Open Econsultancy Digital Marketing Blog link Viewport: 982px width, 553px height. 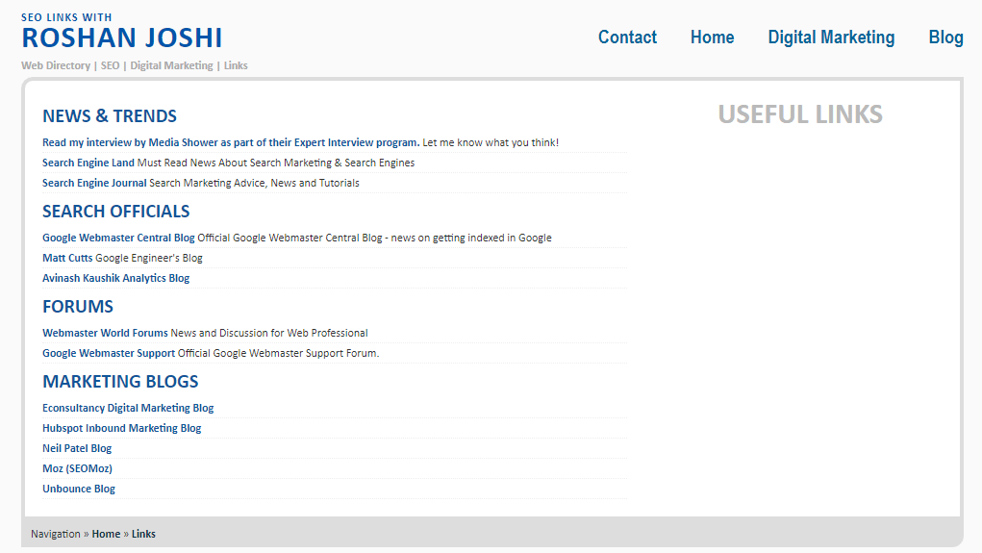coord(128,409)
